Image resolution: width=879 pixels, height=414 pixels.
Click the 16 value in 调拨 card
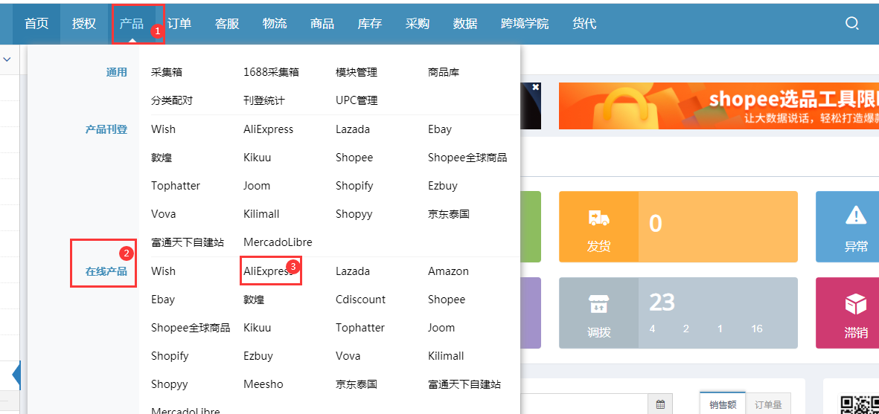757,329
